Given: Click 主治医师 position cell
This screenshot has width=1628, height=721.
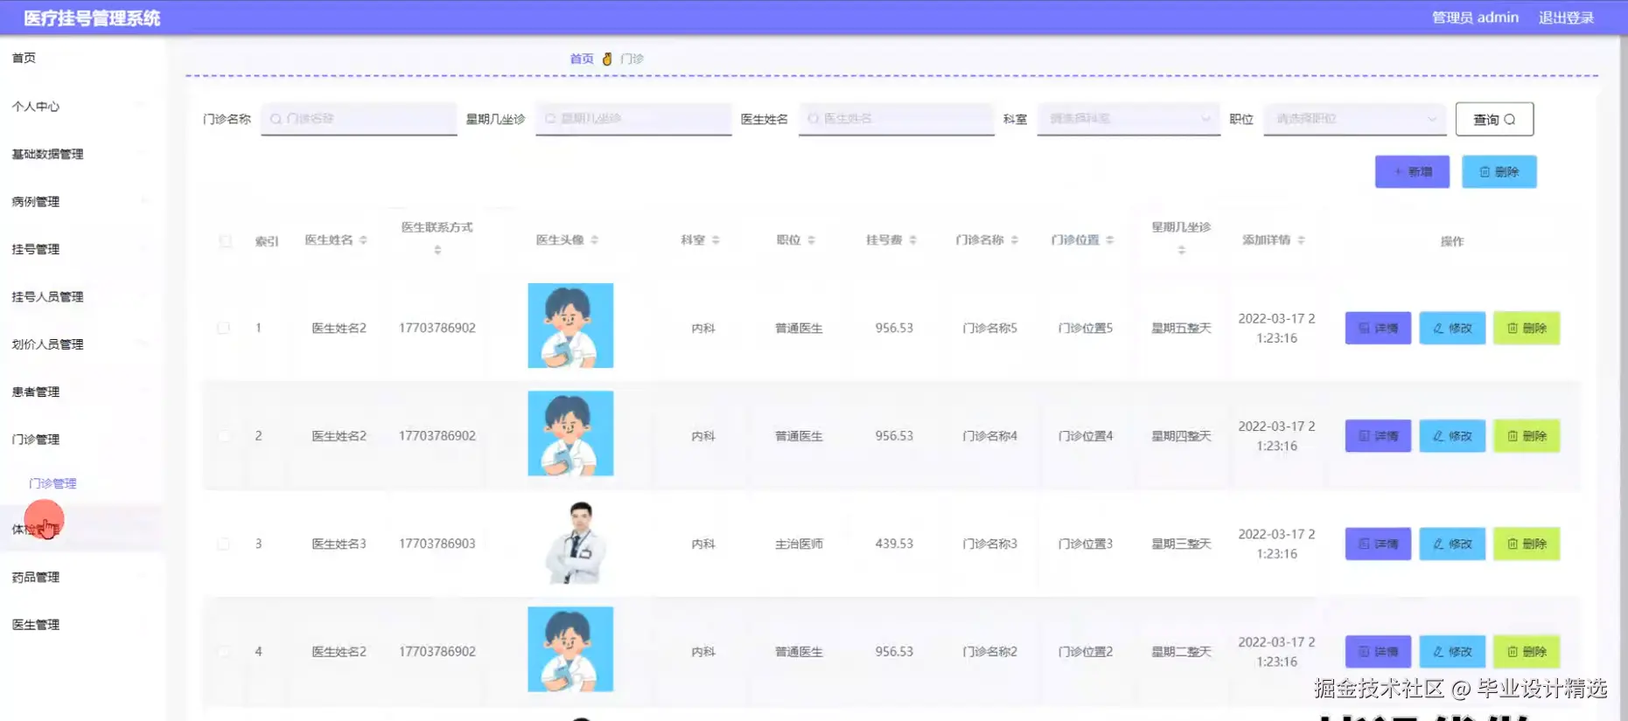Looking at the screenshot, I should pos(799,544).
